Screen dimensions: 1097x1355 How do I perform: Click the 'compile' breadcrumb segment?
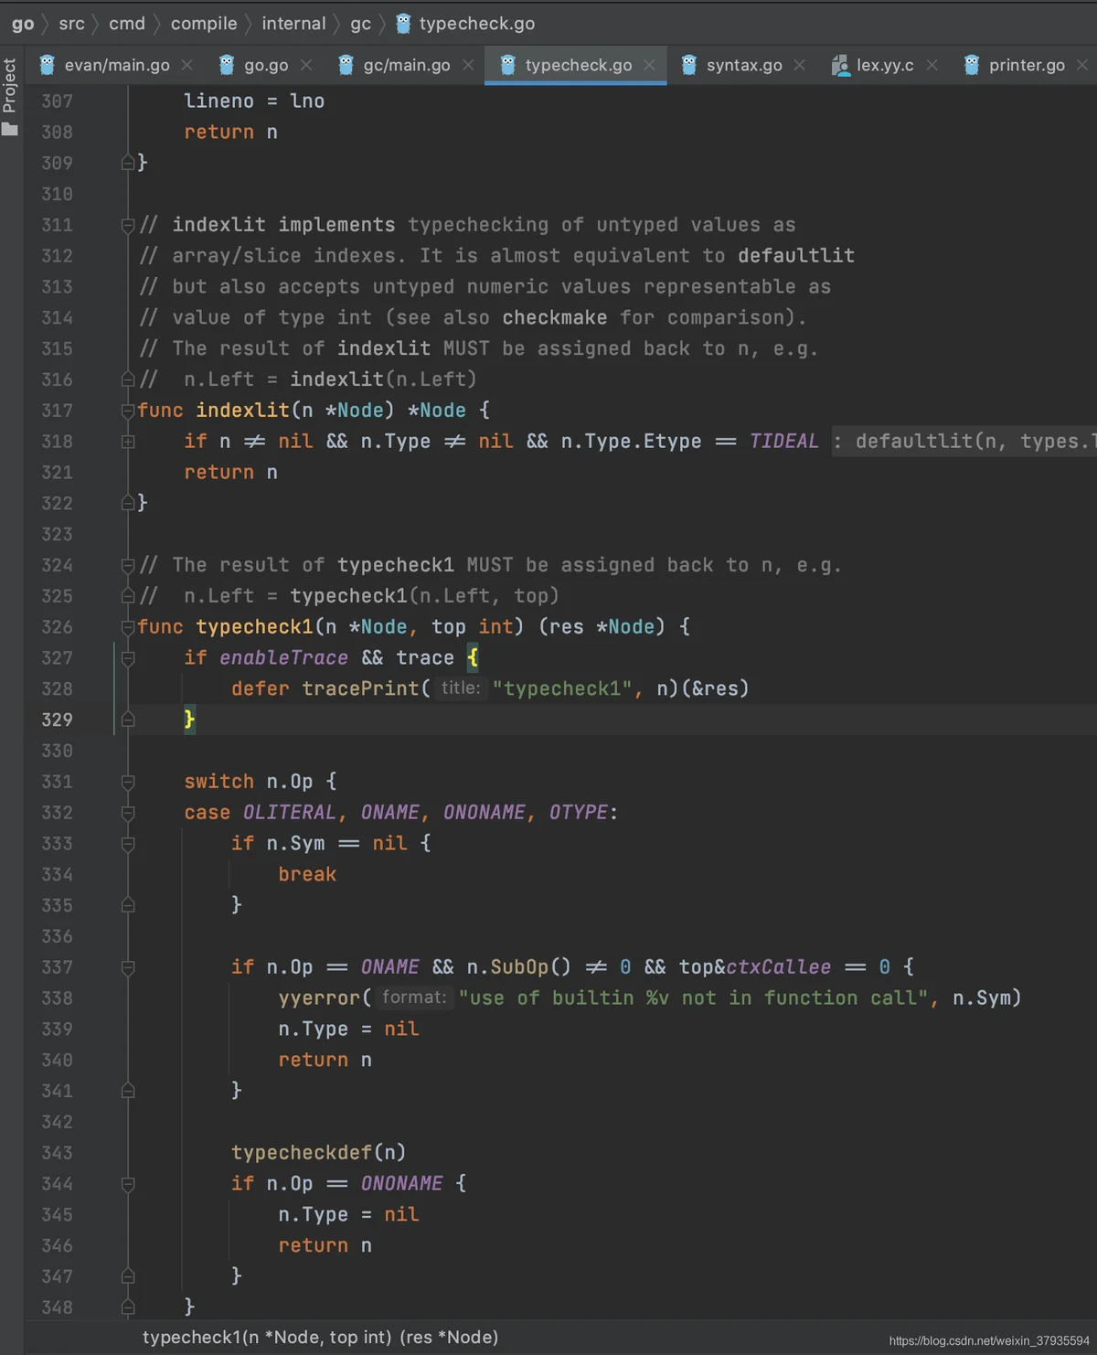pyautogui.click(x=204, y=24)
